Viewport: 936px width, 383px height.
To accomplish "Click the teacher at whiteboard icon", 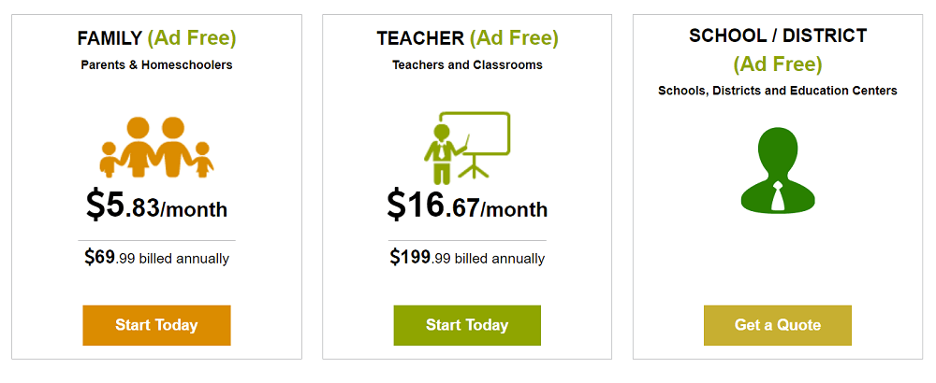I will coord(467,148).
